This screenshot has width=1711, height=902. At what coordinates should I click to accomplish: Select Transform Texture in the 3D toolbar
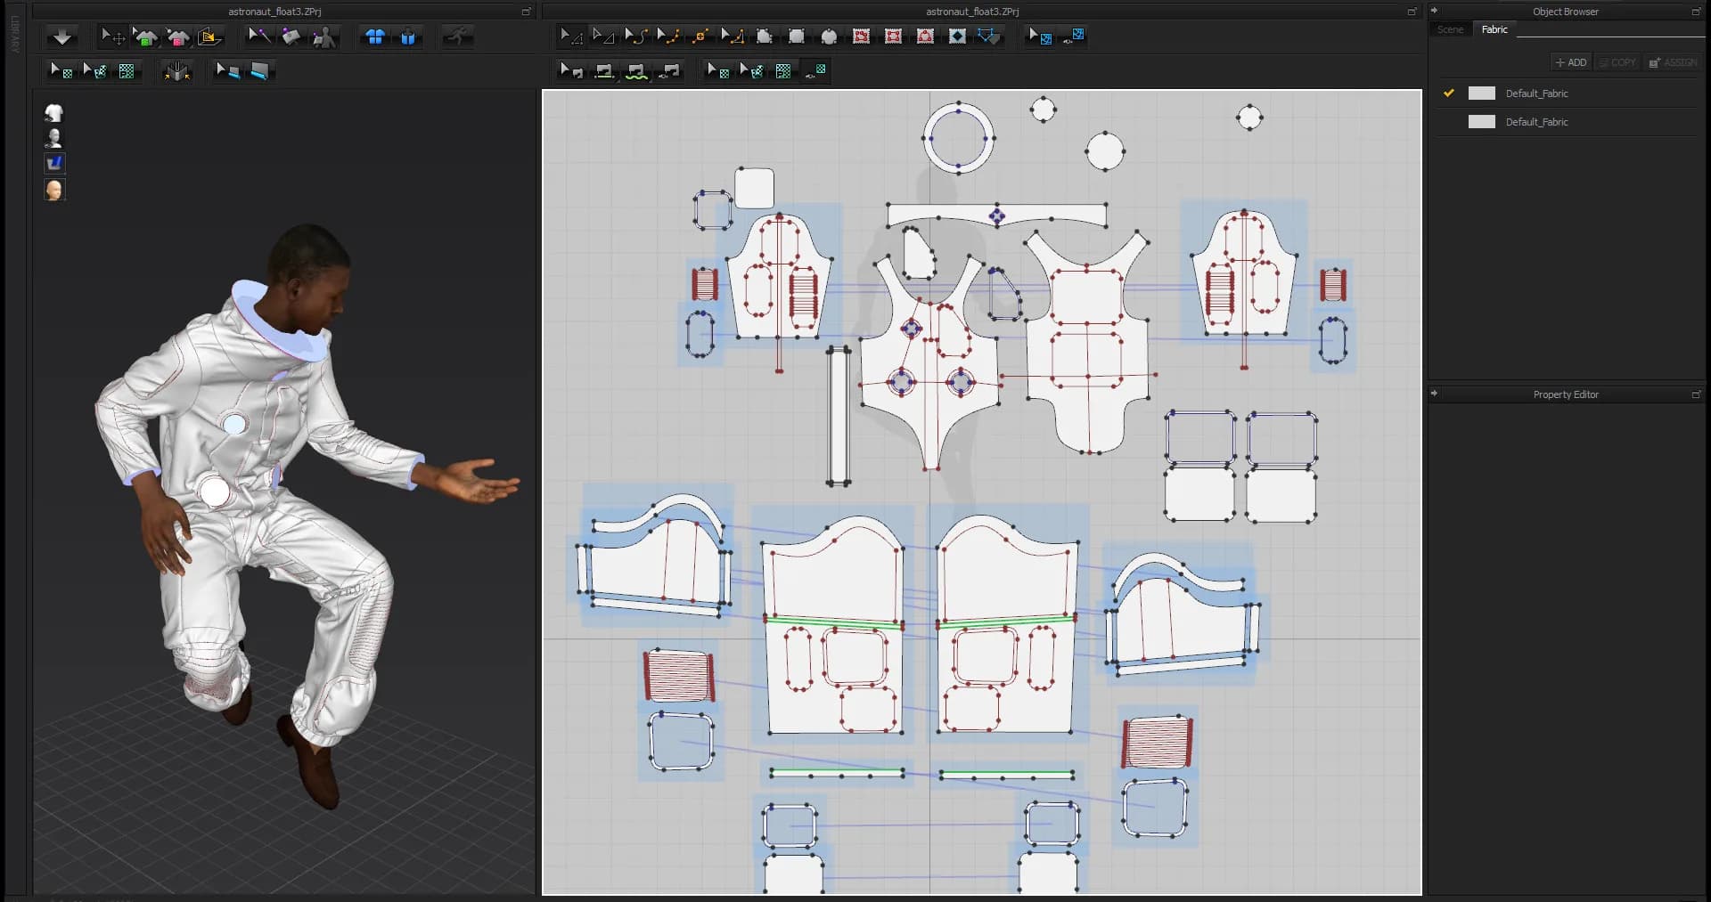[x=94, y=70]
